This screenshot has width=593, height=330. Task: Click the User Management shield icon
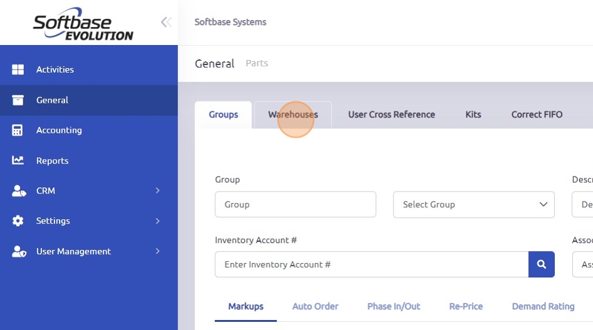[19, 251]
